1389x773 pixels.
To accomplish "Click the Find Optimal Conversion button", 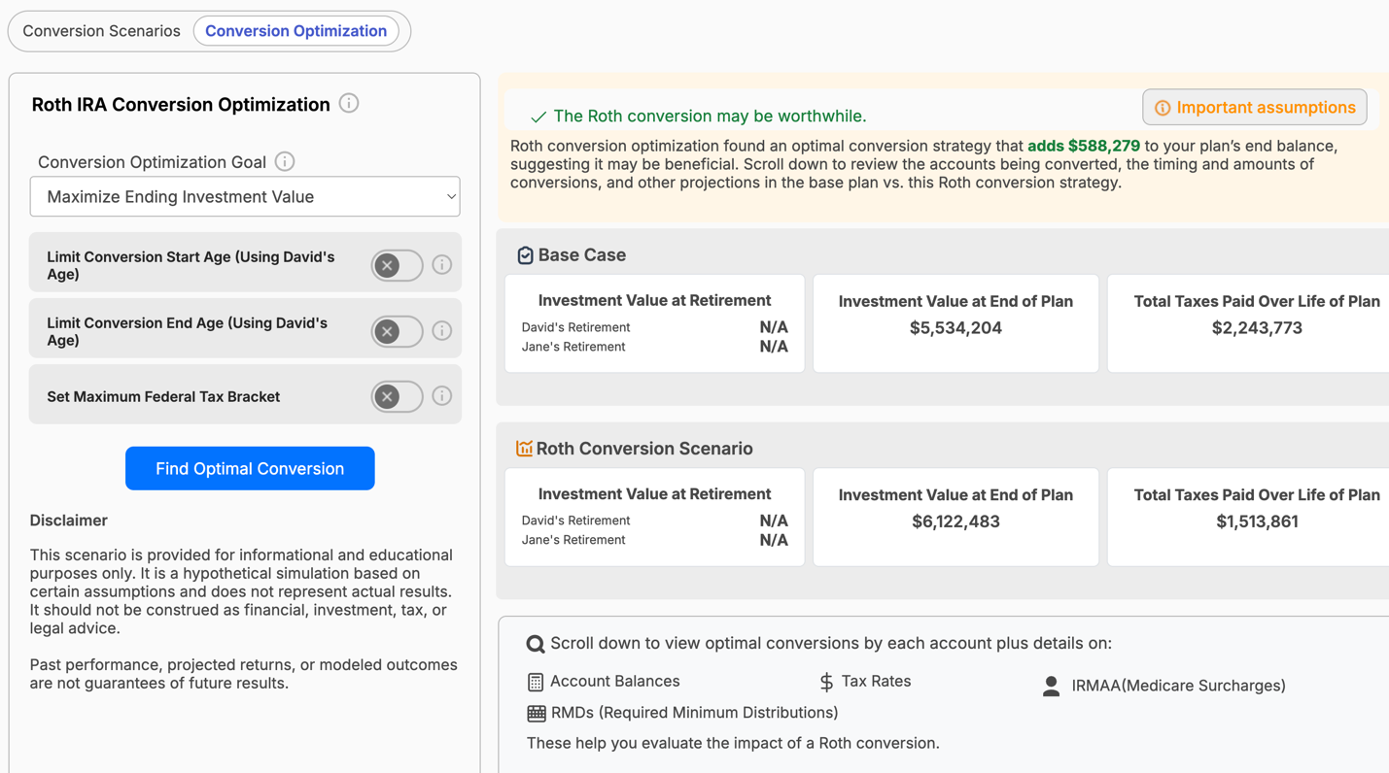I will [x=250, y=468].
